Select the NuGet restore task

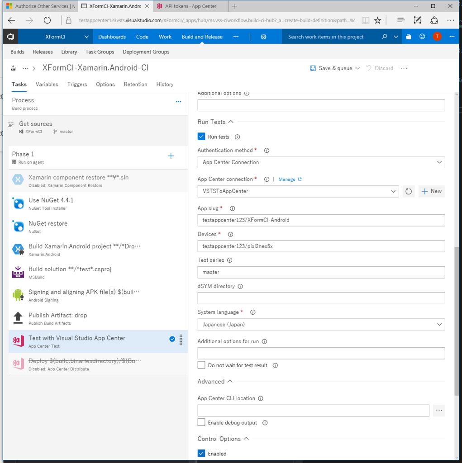click(98, 227)
